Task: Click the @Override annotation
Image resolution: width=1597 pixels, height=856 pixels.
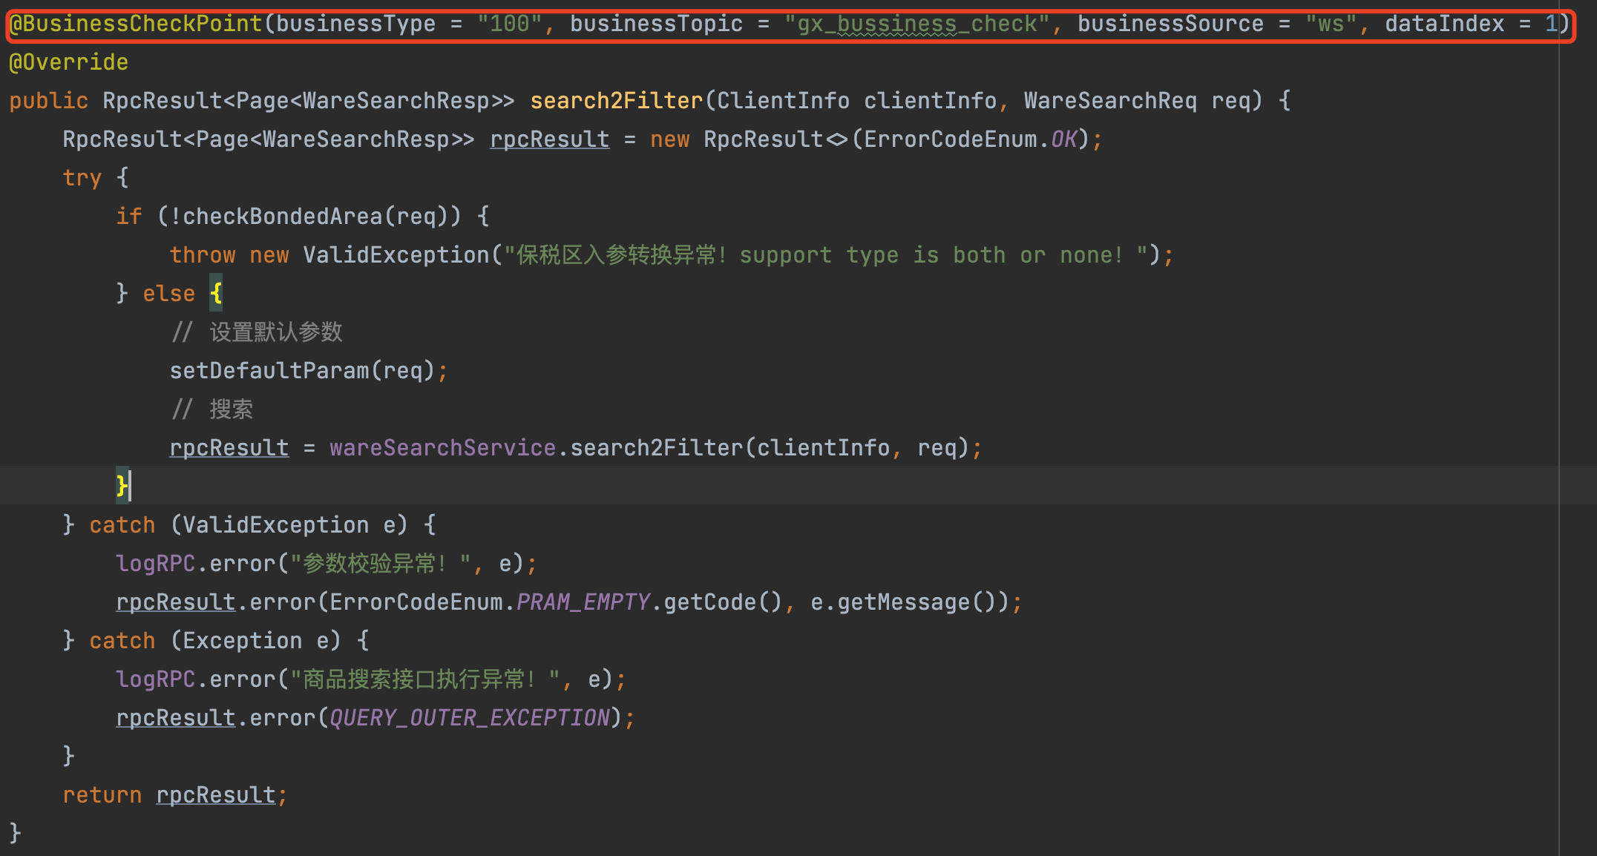Action: [68, 62]
